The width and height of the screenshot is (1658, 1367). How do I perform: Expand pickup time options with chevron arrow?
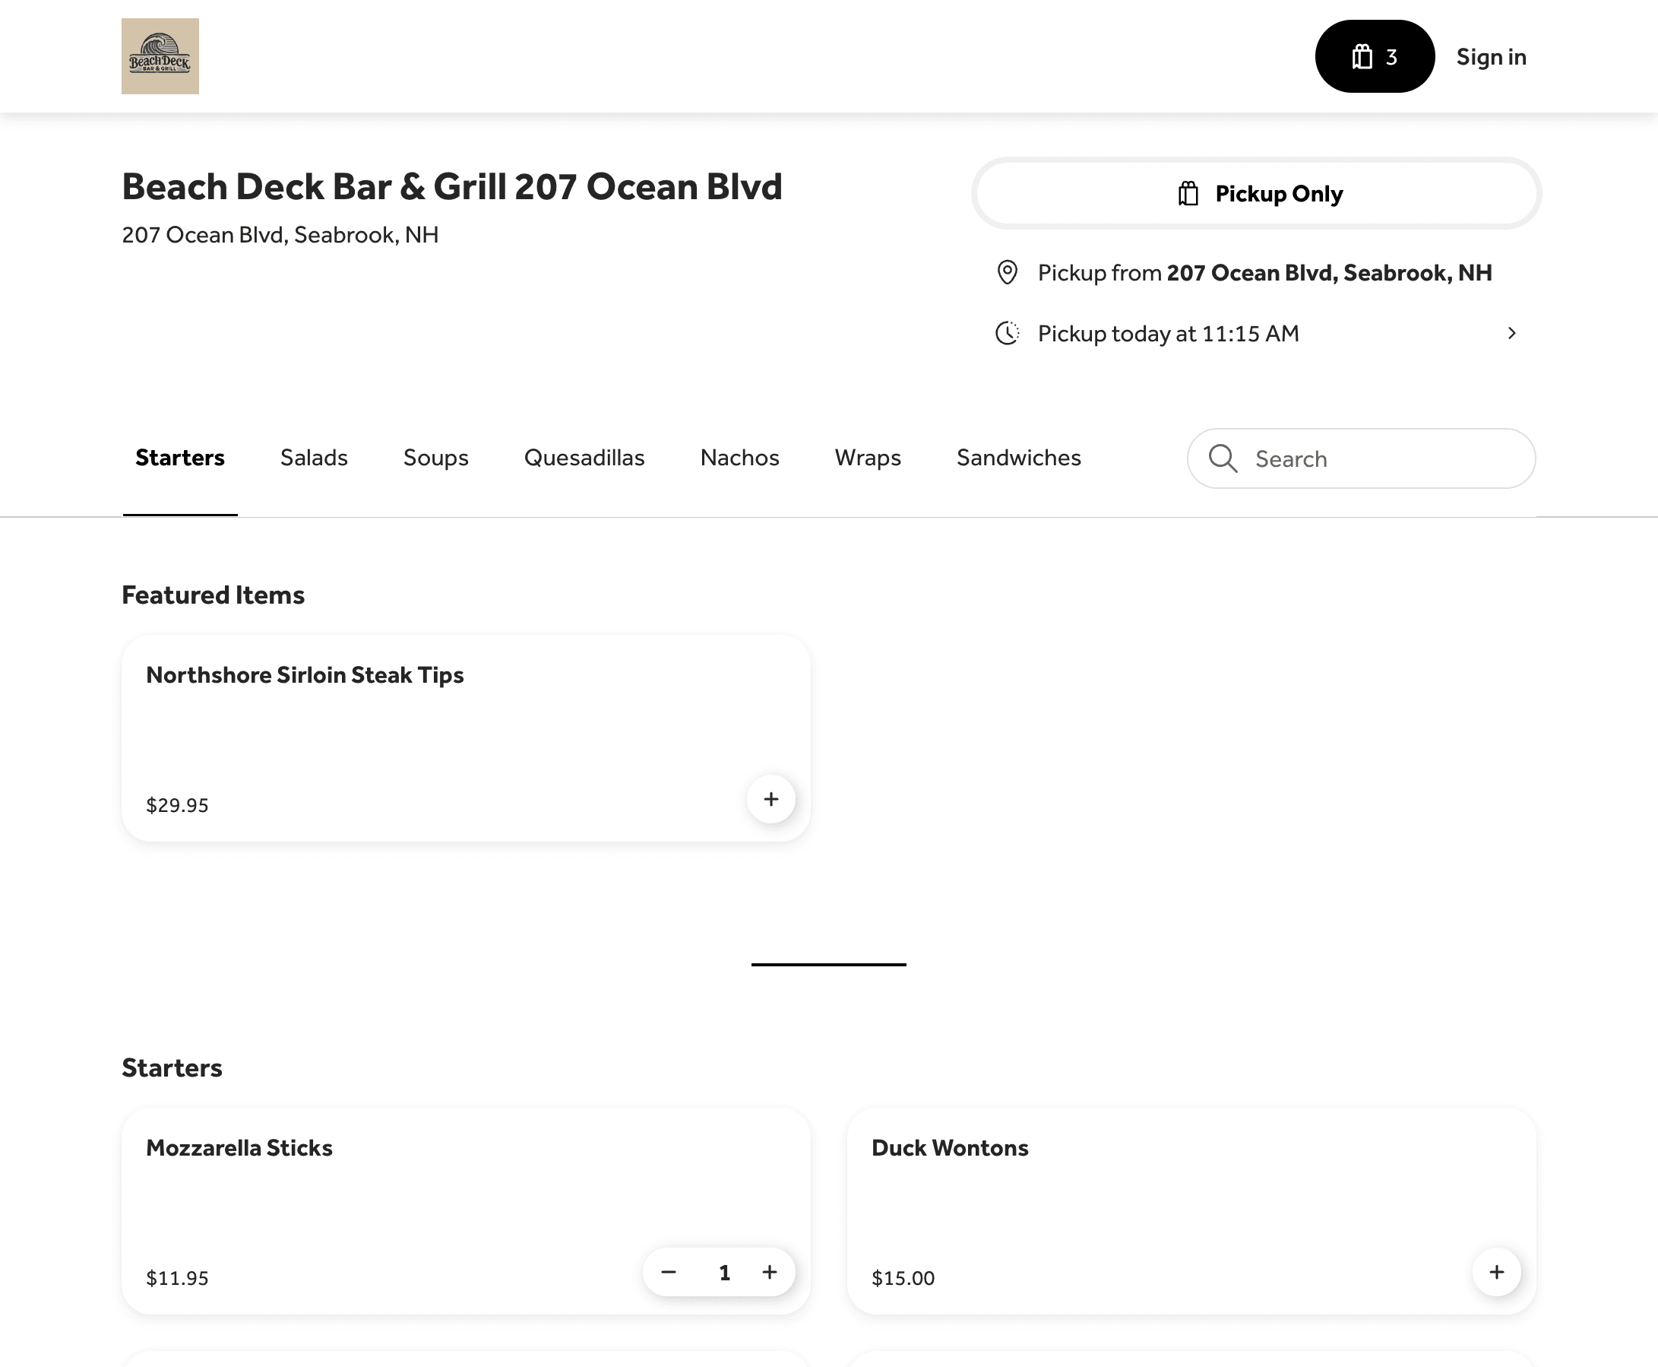coord(1511,333)
